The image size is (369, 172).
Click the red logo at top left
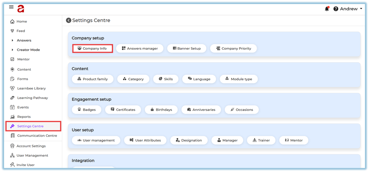click(x=21, y=8)
